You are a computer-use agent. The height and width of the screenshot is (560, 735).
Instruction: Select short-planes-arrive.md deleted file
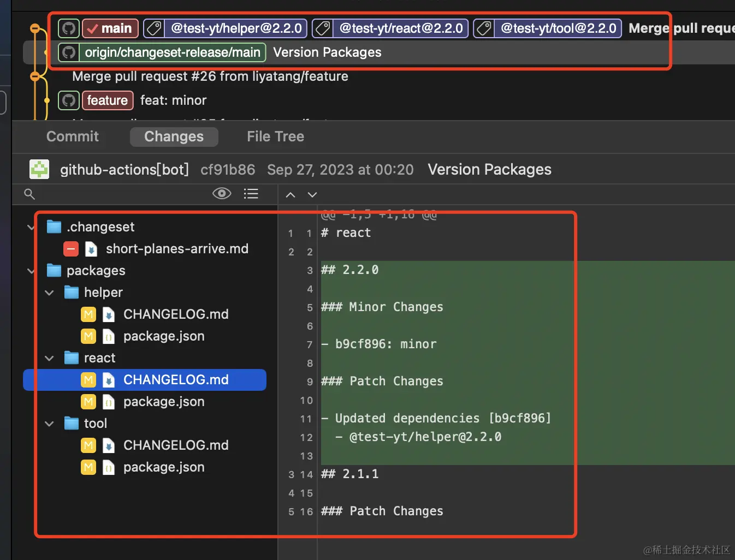pyautogui.click(x=145, y=249)
